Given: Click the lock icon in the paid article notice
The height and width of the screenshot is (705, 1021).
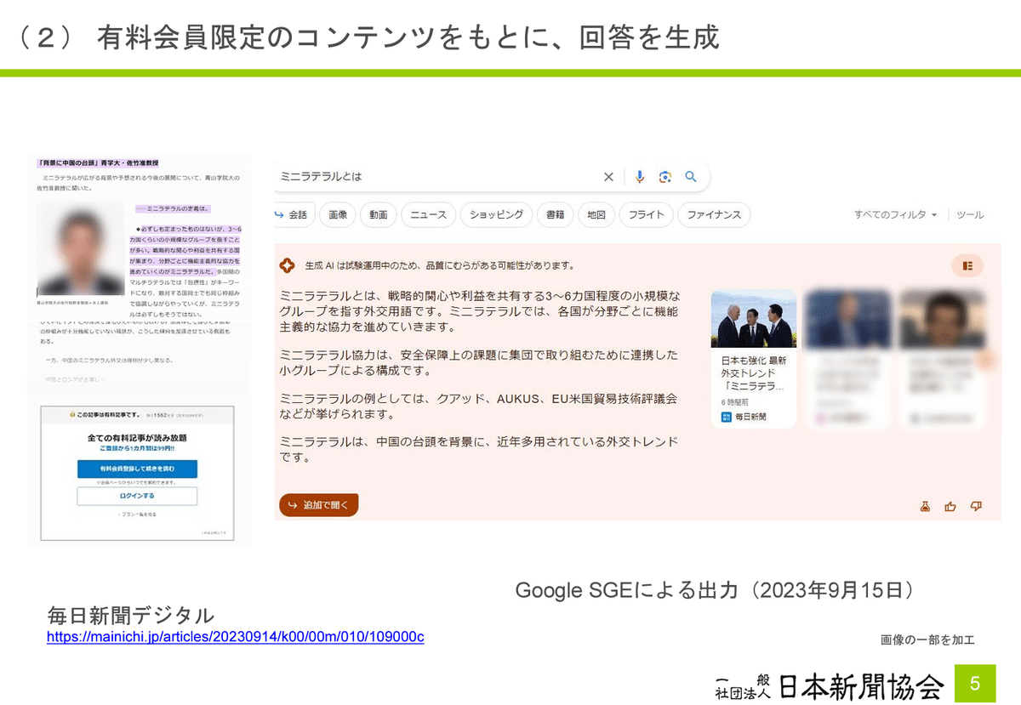Looking at the screenshot, I should (74, 413).
